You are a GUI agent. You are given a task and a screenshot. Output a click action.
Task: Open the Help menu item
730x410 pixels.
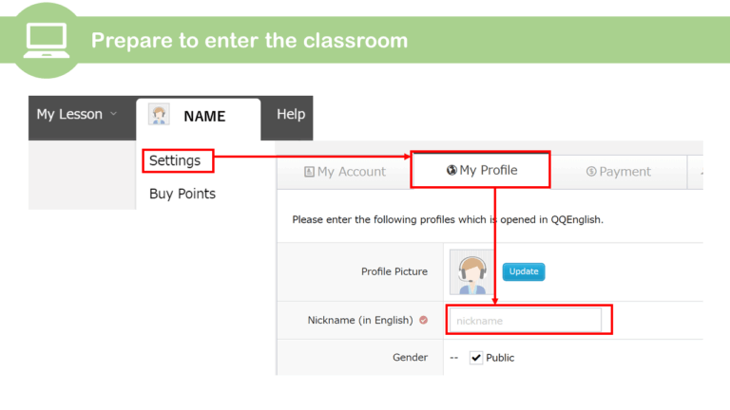coord(291,115)
